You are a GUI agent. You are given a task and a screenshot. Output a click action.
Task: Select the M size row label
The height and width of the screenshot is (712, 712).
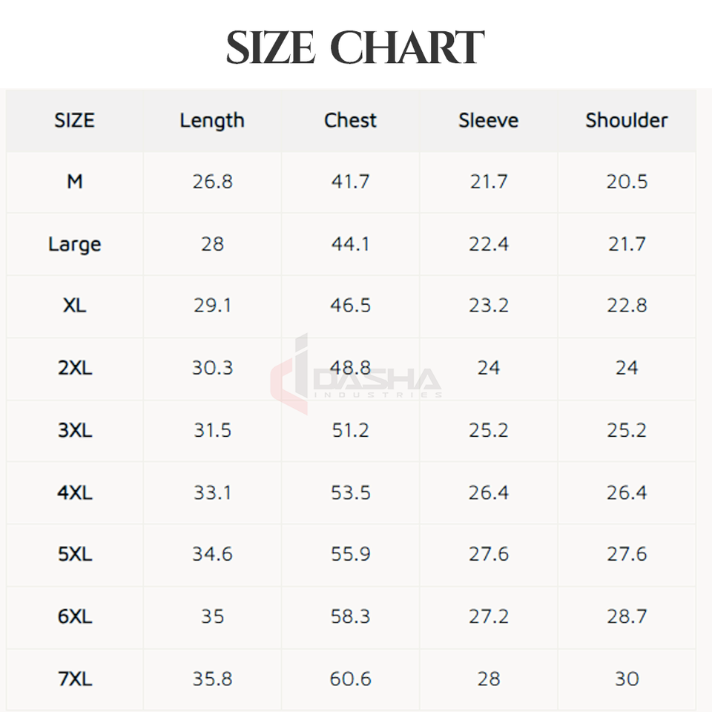coord(75,182)
